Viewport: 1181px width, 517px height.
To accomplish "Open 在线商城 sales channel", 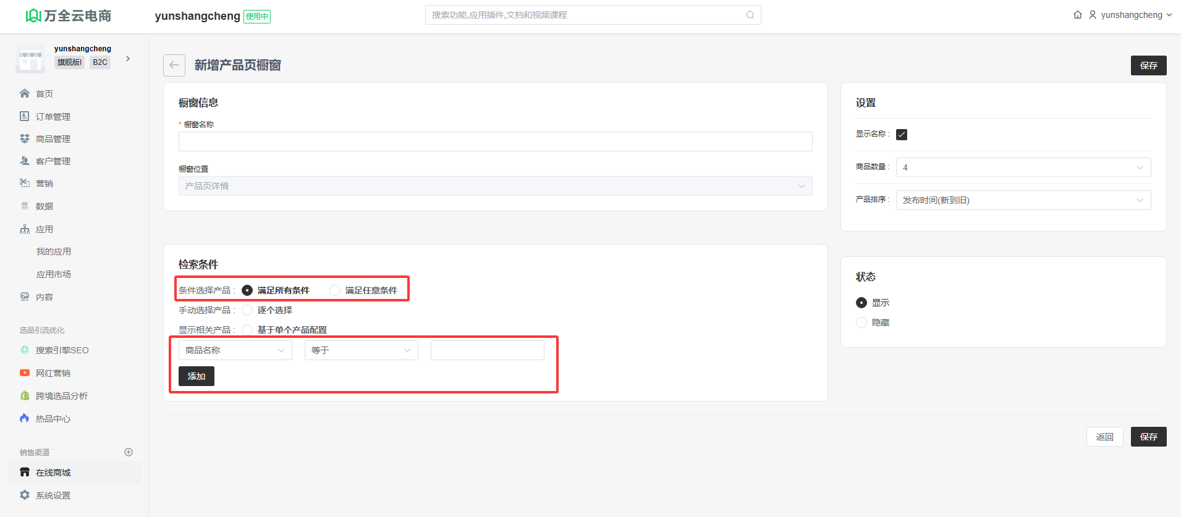I will tap(53, 473).
